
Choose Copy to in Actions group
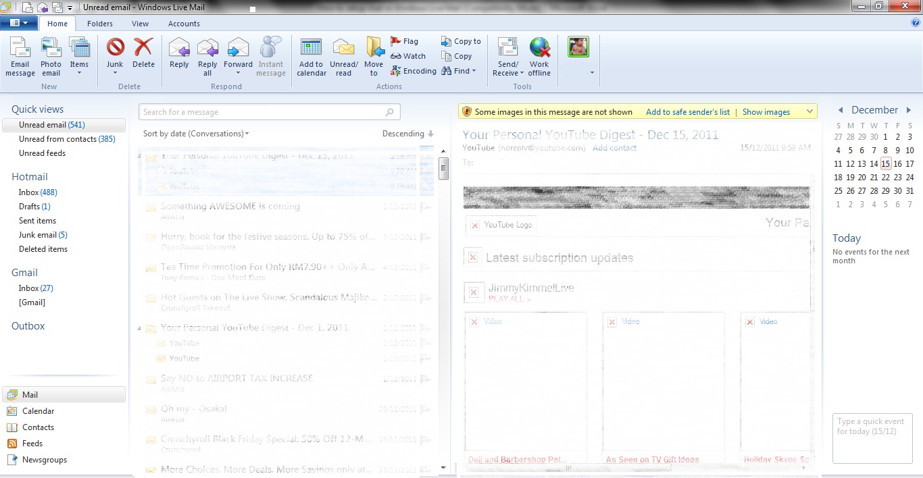(461, 41)
